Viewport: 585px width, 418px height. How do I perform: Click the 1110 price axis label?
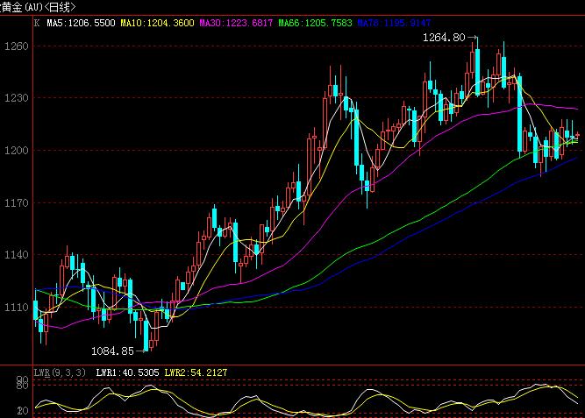pos(15,308)
